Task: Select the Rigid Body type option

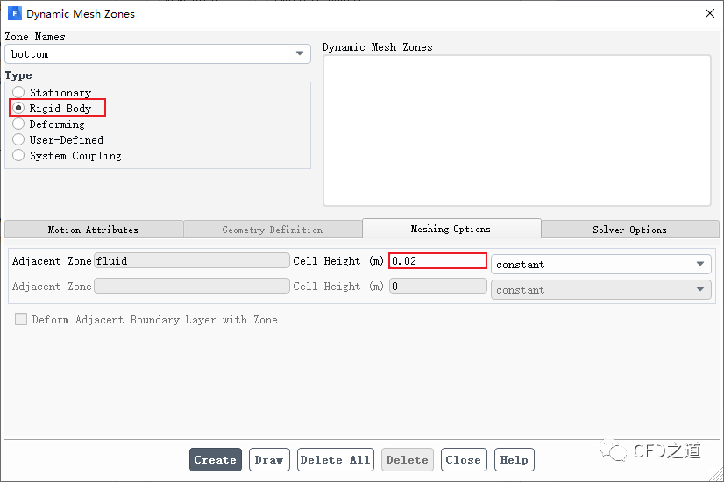Action: click(53, 108)
